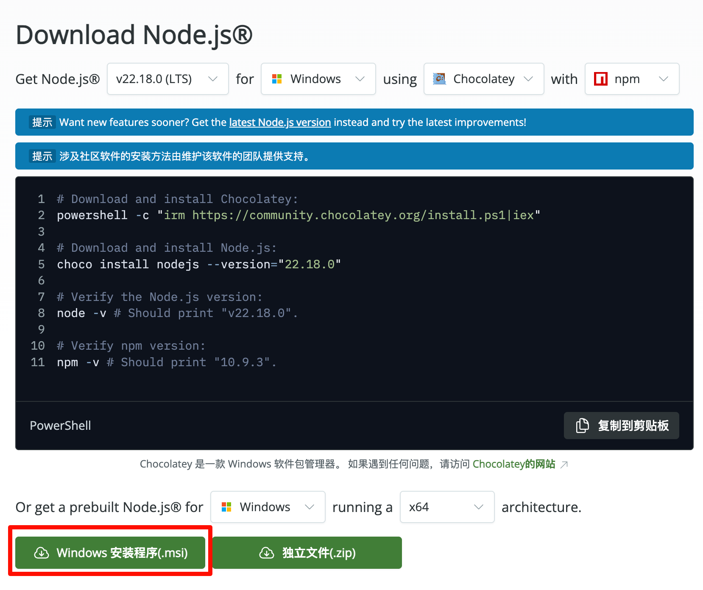Click the "Download Node.js®" heading
Image resolution: width=703 pixels, height=590 pixels.
coord(134,35)
